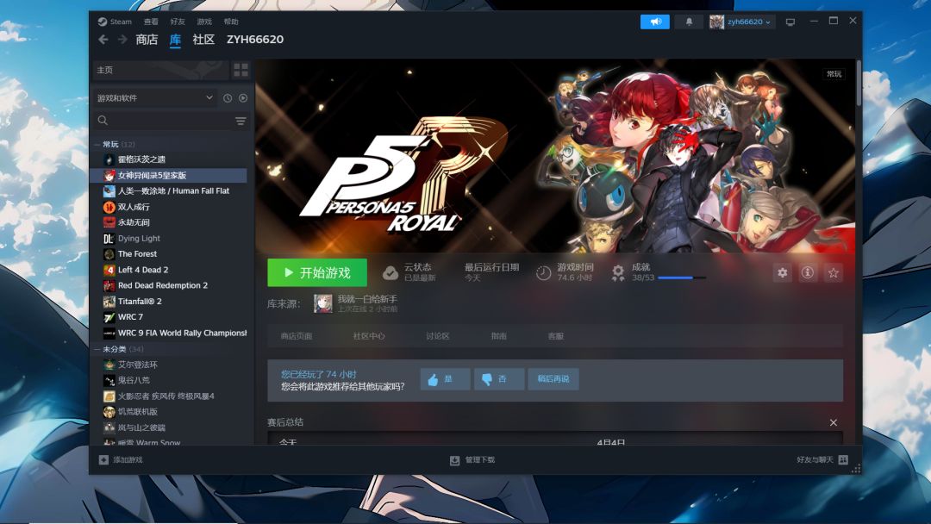The height and width of the screenshot is (524, 931).
Task: Open the 好友 menu
Action: tap(178, 22)
